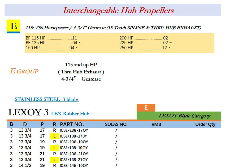Viewport: 229px width, 168px height.
Task: Click the P column header
Action: [42, 124]
